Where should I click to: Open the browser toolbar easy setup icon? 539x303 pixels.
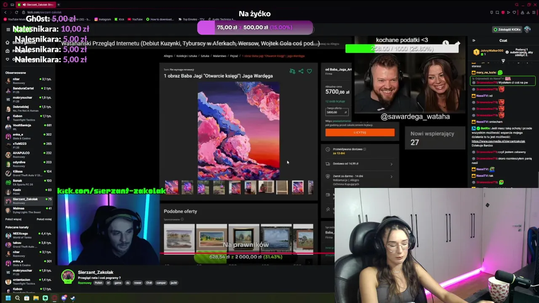click(x=534, y=13)
